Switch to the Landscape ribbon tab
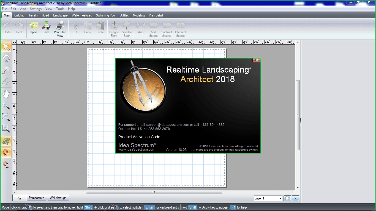 click(x=60, y=15)
